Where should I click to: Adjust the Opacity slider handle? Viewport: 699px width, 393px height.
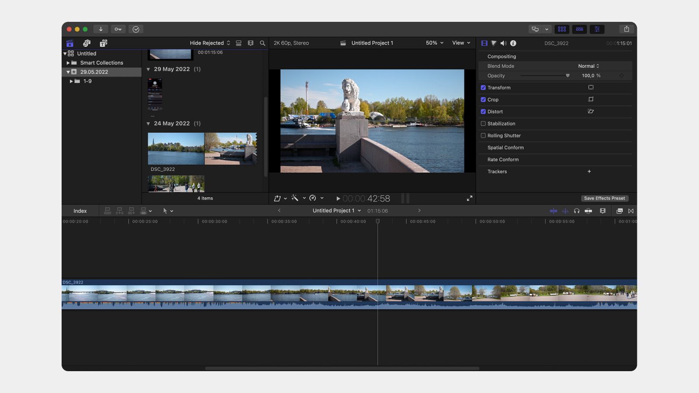click(x=568, y=76)
